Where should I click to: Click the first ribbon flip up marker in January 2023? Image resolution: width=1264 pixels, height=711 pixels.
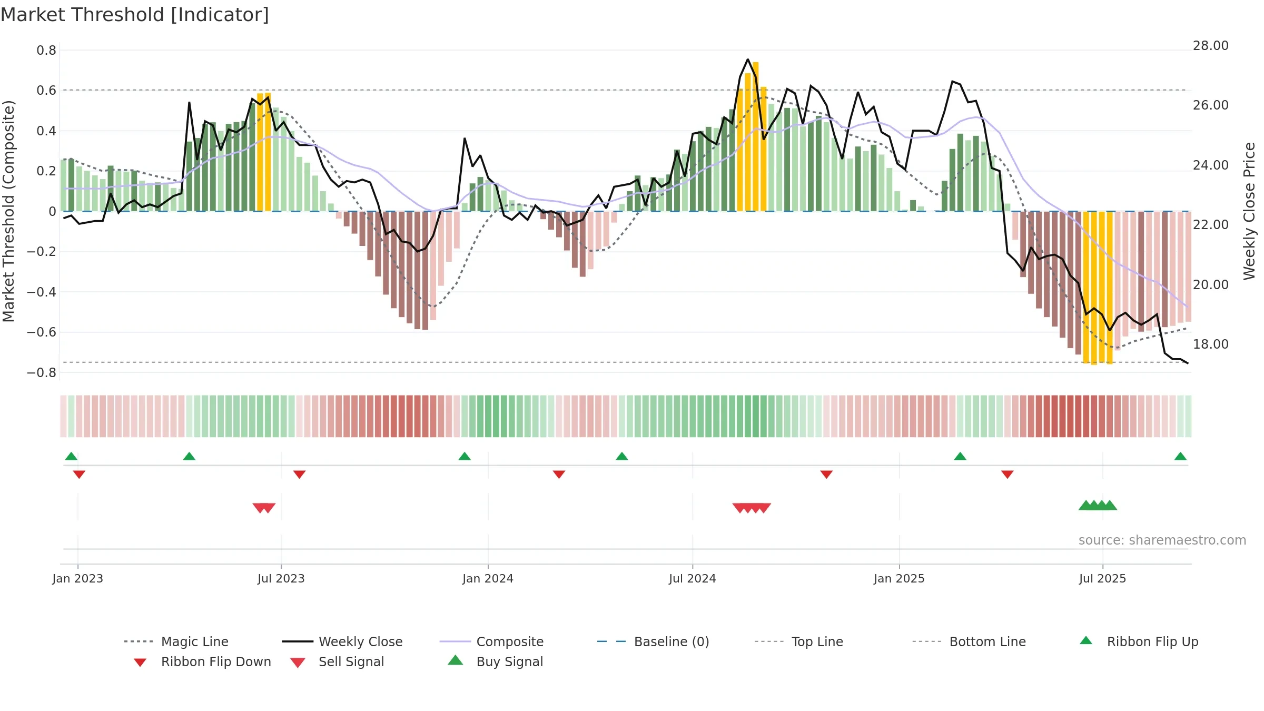[x=71, y=456]
